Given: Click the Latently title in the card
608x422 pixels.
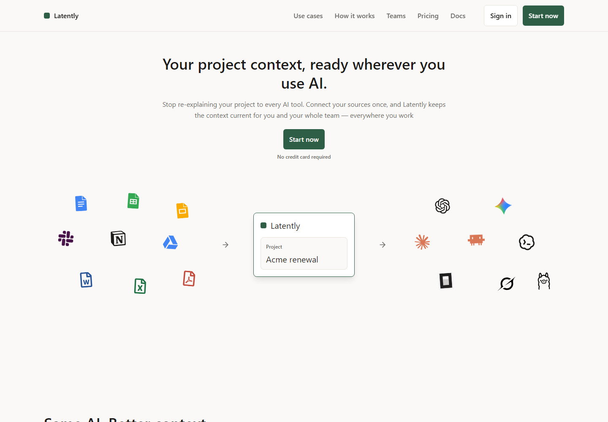Looking at the screenshot, I should coord(285,226).
